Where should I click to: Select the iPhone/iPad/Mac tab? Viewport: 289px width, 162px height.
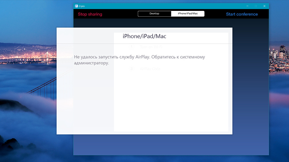(188, 14)
